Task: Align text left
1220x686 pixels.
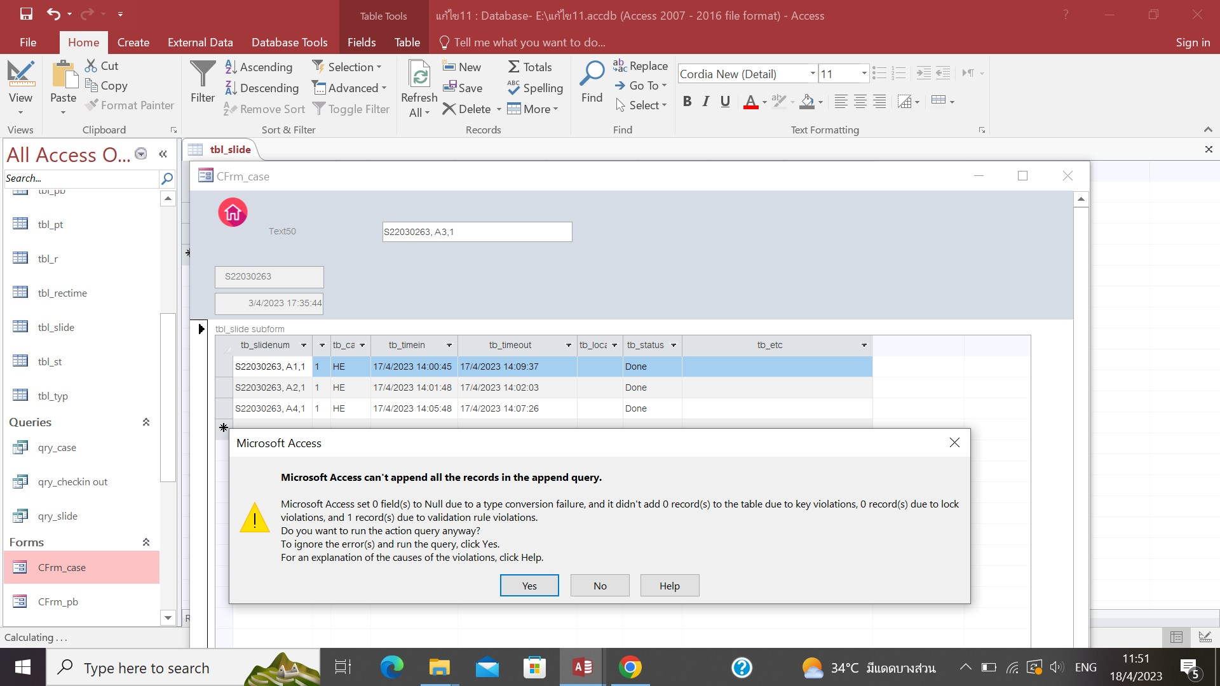Action: 841,101
